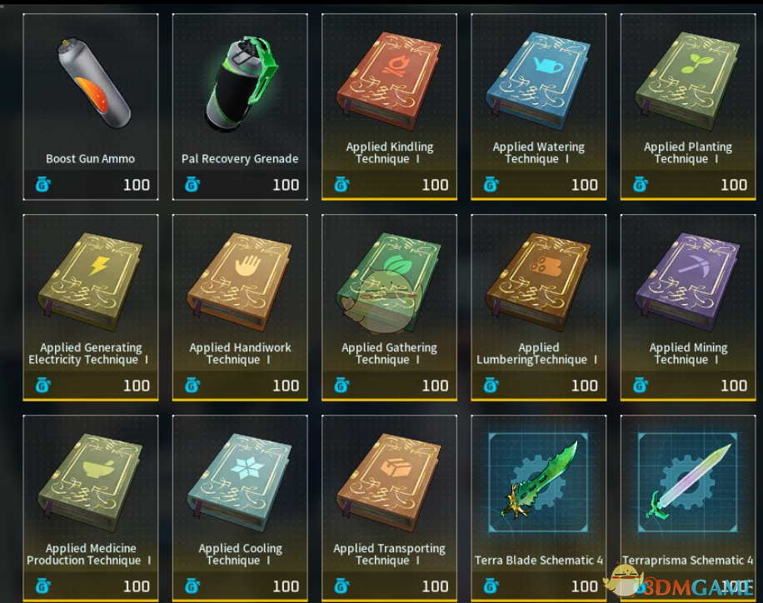Click the Generating Electricity Technique book
This screenshot has height=603, width=763.
tap(91, 307)
